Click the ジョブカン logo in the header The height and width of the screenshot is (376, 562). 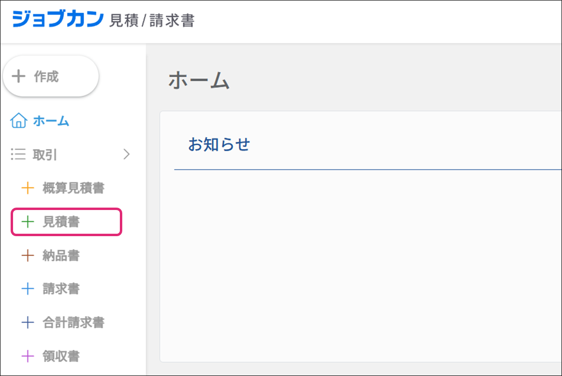[x=58, y=20]
